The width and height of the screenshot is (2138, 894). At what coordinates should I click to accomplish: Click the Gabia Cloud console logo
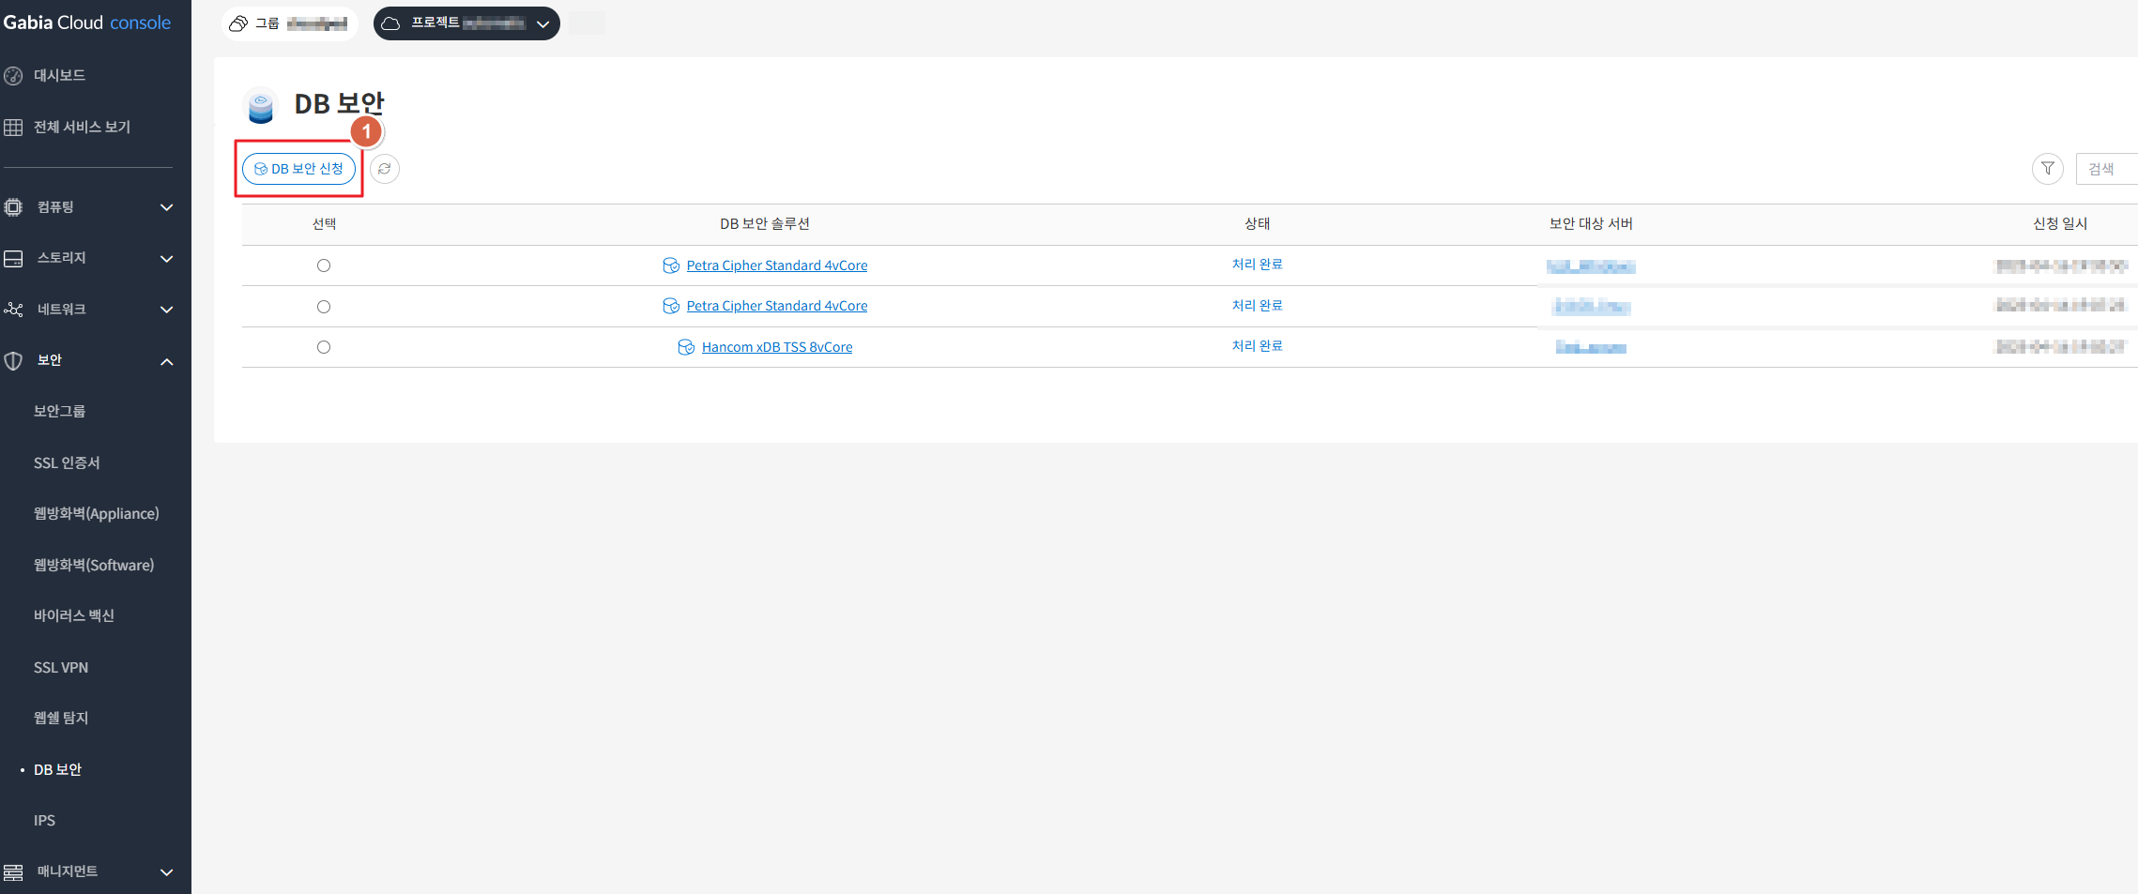click(86, 23)
